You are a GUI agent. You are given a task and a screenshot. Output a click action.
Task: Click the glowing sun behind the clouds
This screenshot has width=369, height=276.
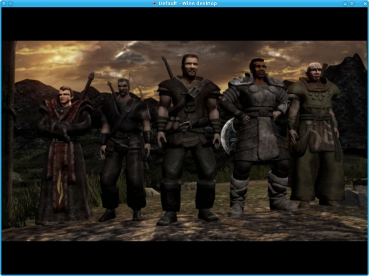(x=59, y=57)
